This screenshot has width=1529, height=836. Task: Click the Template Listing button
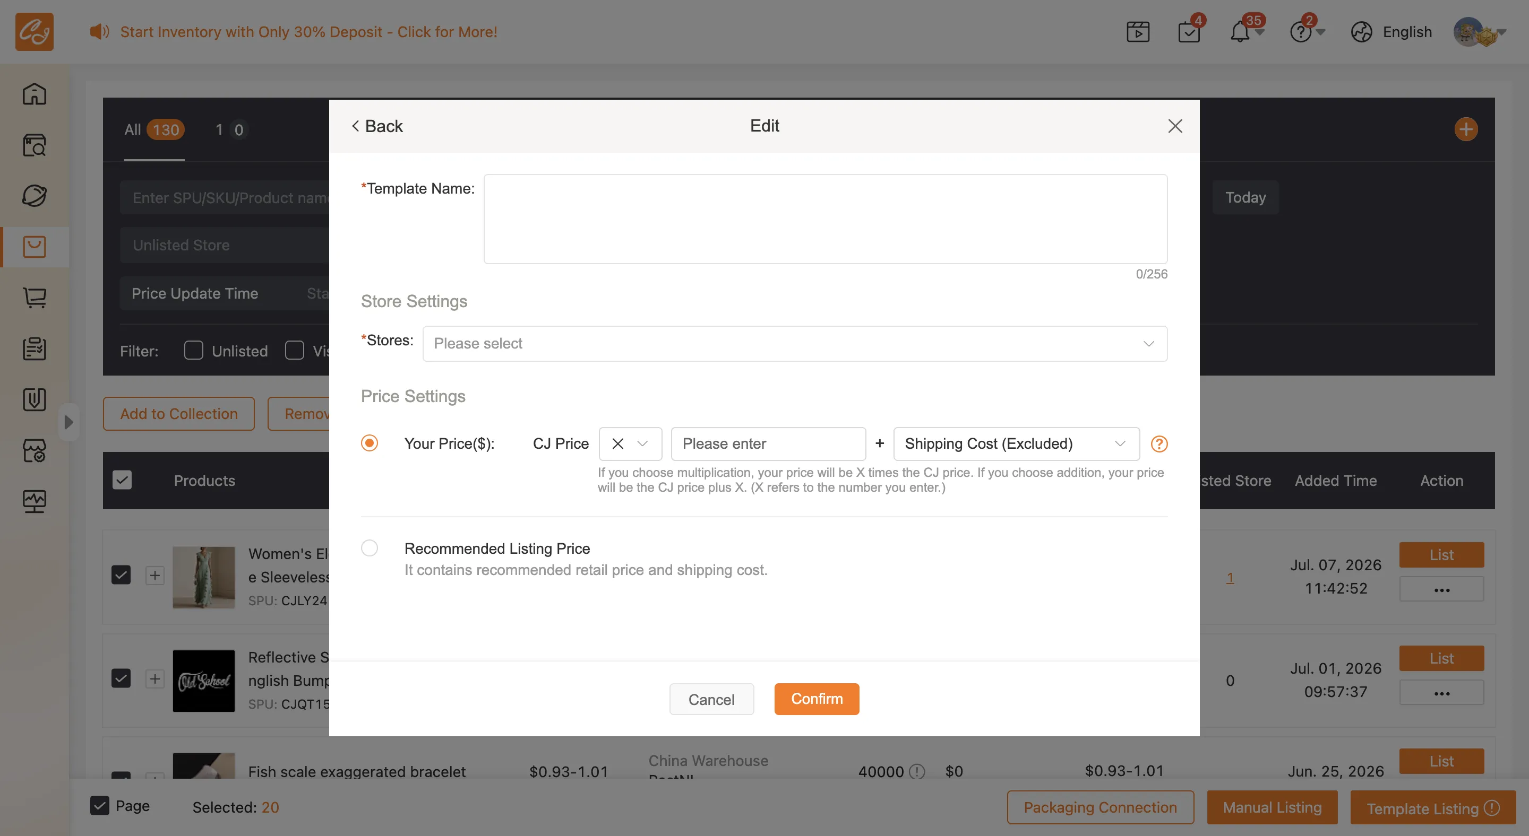(1432, 807)
